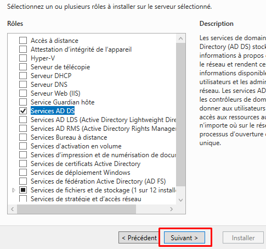Enable Serveur Web (IIS) checkbox
The image size is (266, 249).
click(x=23, y=93)
